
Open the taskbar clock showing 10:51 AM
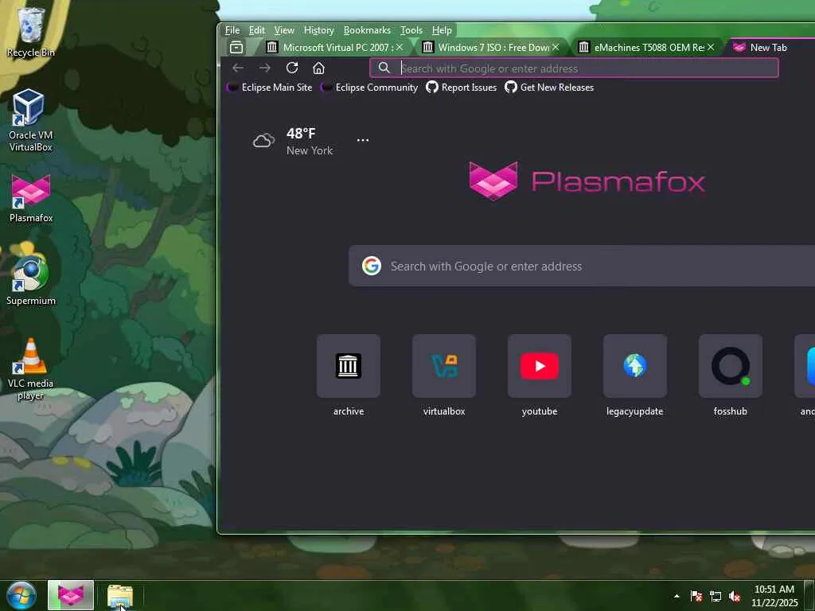(774, 596)
